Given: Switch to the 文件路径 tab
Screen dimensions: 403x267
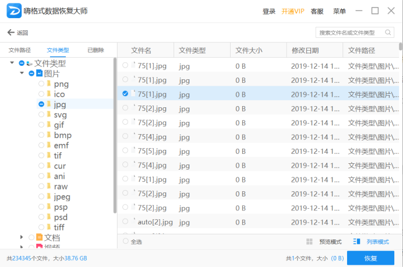Looking at the screenshot, I should pyautogui.click(x=20, y=50).
